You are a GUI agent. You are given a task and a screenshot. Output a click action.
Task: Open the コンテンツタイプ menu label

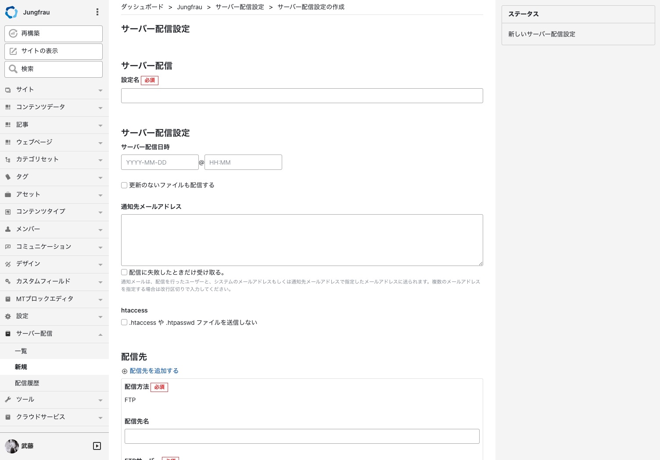click(41, 211)
